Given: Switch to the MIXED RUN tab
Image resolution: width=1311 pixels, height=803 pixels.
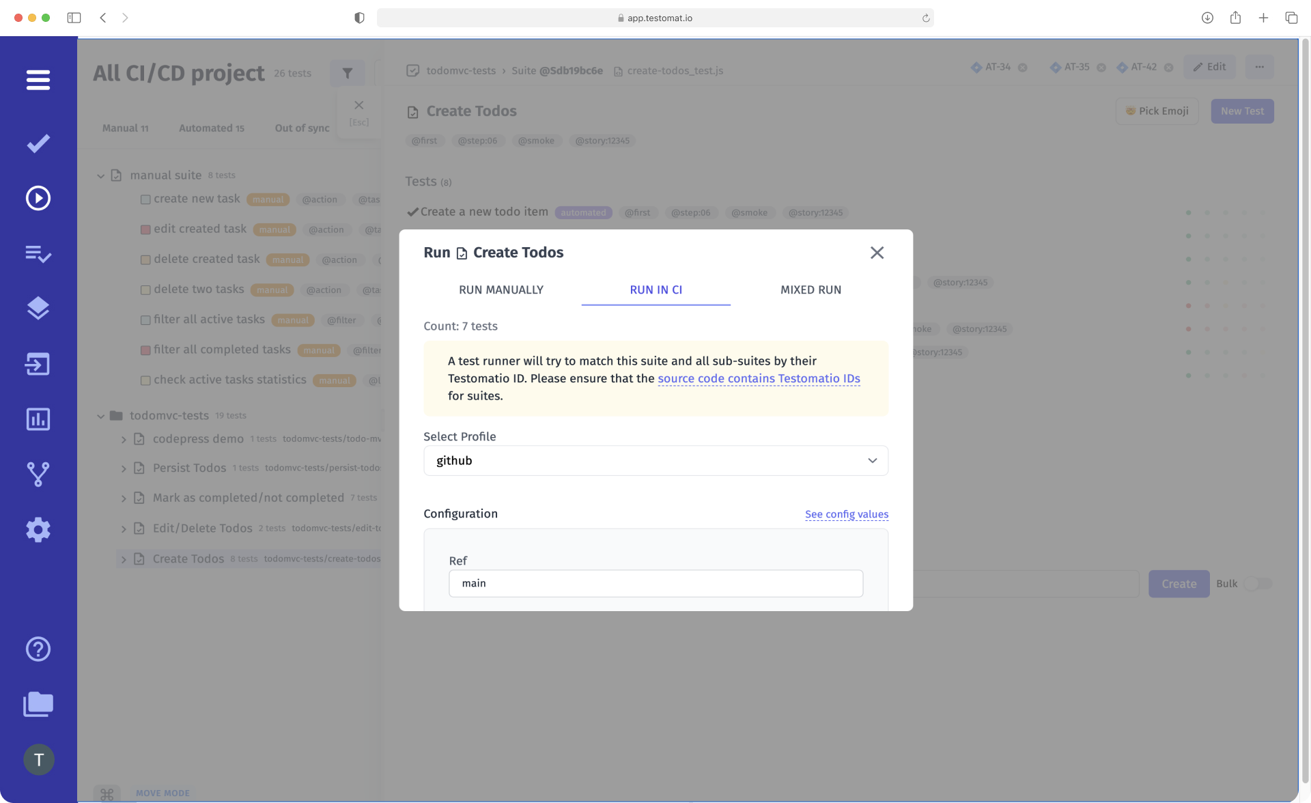Looking at the screenshot, I should tap(810, 290).
